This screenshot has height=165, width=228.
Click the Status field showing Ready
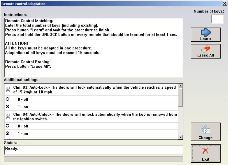click(93, 150)
